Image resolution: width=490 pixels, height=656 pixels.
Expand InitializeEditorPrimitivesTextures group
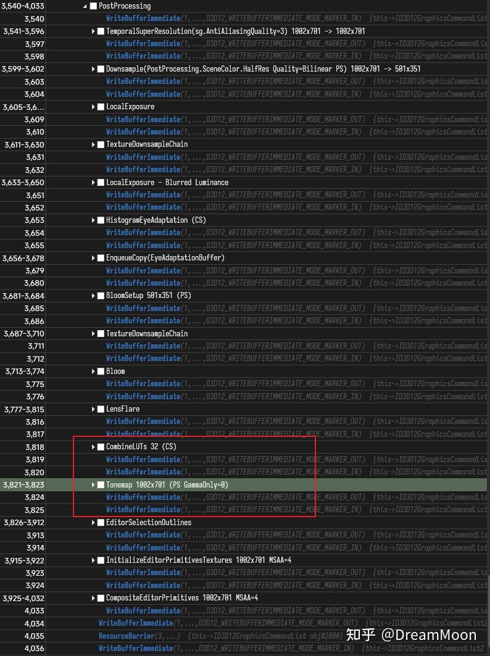pos(93,560)
